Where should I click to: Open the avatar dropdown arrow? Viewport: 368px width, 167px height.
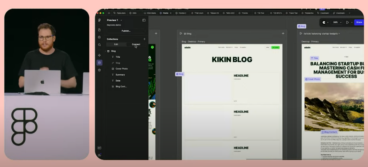pyautogui.click(x=327, y=22)
